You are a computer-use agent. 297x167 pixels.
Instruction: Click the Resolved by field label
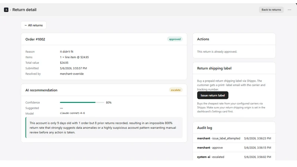point(33,73)
